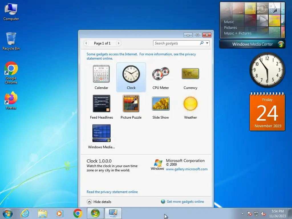The width and height of the screenshot is (292, 219).
Task: Open the search options dropdown arrow
Action: click(207, 43)
